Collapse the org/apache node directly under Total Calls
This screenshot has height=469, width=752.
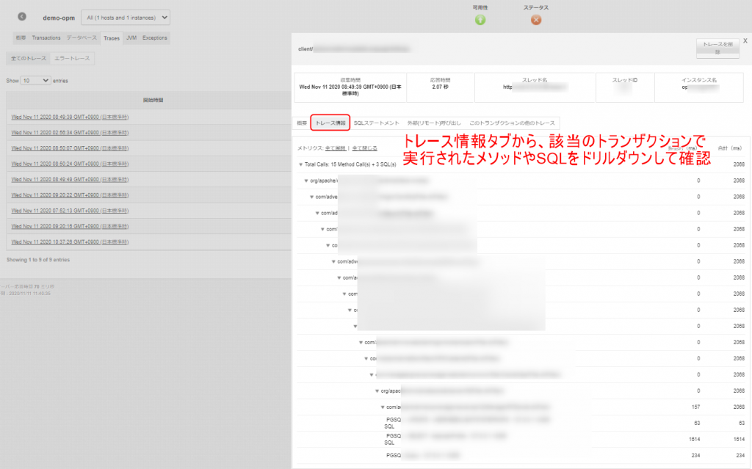[306, 181]
